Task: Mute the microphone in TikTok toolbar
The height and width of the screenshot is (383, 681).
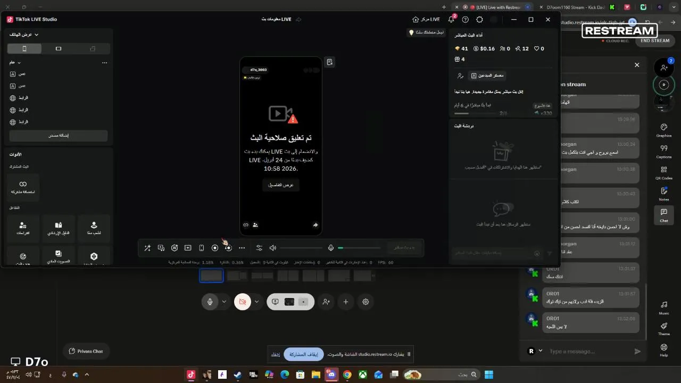Action: (x=331, y=248)
